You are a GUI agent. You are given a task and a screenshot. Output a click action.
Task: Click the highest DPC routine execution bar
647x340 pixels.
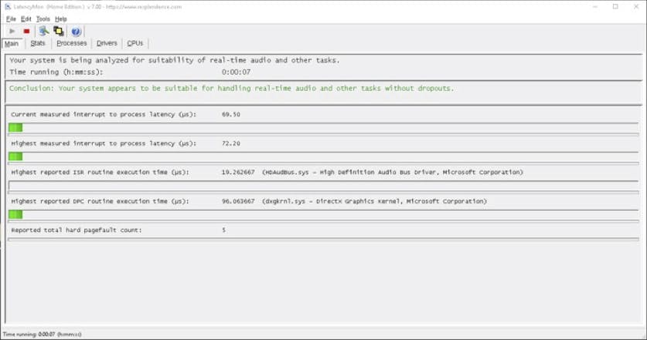(x=323, y=214)
